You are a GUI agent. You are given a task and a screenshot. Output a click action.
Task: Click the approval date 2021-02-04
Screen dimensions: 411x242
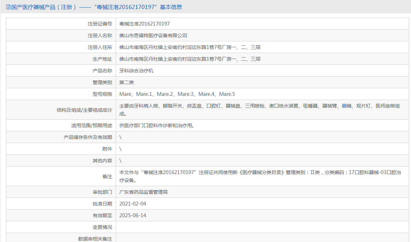pyautogui.click(x=133, y=204)
